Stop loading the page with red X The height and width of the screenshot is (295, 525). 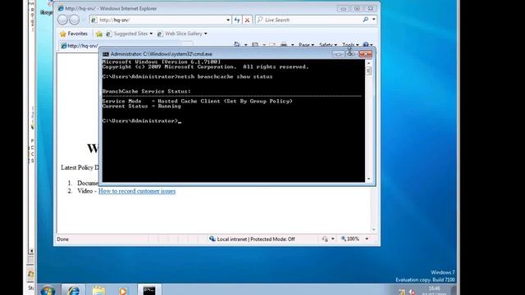[x=247, y=20]
